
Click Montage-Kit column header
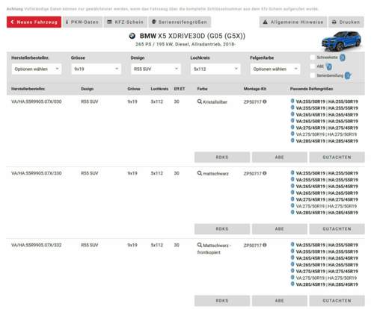(255, 89)
